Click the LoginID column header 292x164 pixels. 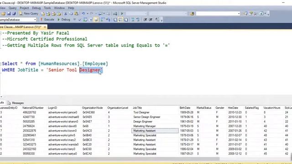tap(52, 108)
